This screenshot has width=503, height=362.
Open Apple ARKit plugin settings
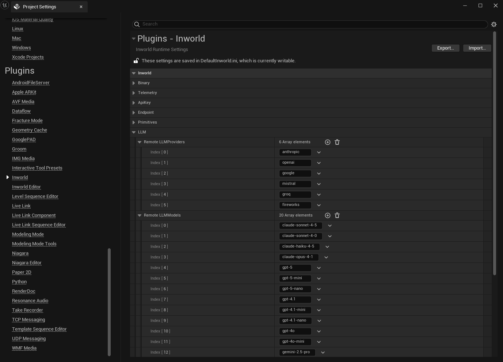(x=24, y=92)
